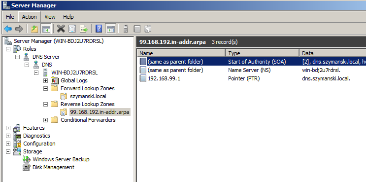The height and width of the screenshot is (182, 366).
Task: Open Disk Management
Action: point(53,167)
